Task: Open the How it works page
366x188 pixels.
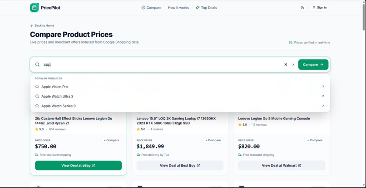Action: coord(178,8)
